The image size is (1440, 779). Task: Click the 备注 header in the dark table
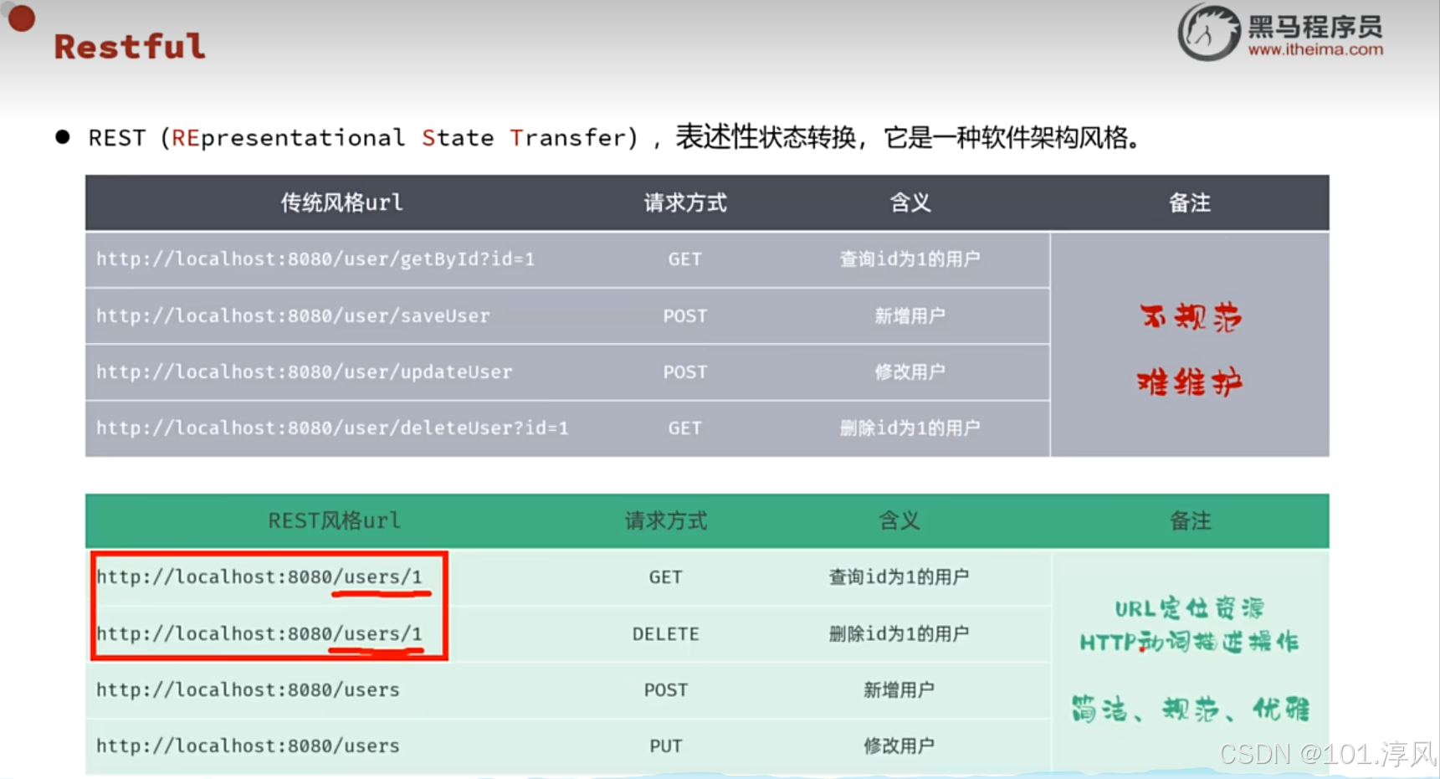(x=1189, y=202)
